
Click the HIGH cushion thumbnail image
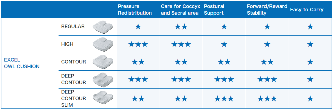pyautogui.click(x=103, y=44)
